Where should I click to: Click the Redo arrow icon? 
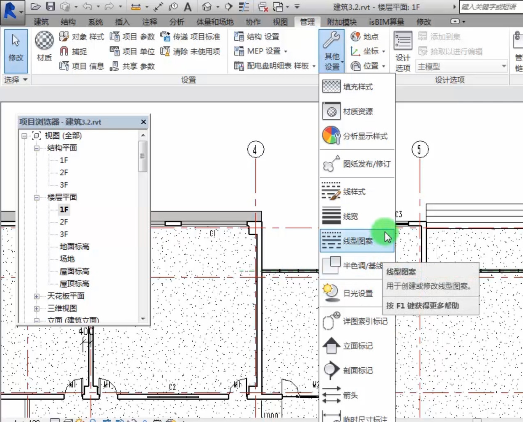coord(109,7)
